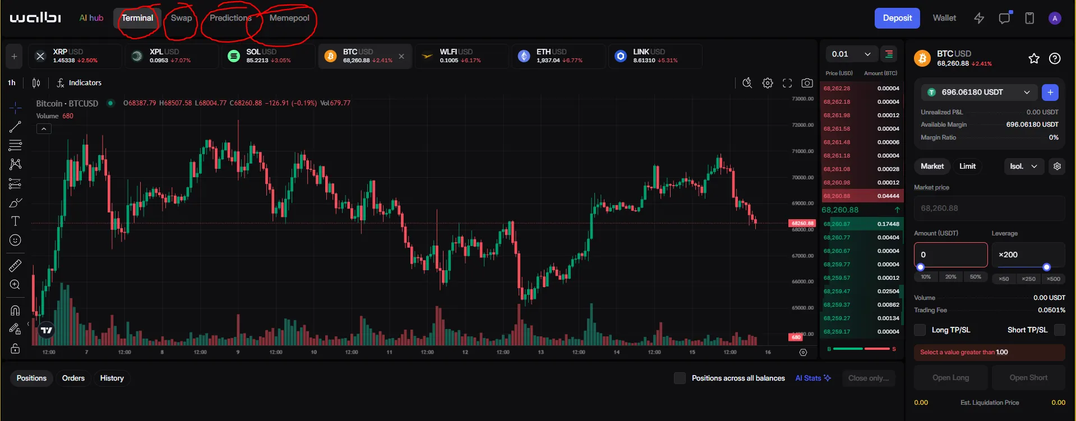The width and height of the screenshot is (1076, 421).
Task: Set amount to 50% preset
Action: pyautogui.click(x=976, y=277)
